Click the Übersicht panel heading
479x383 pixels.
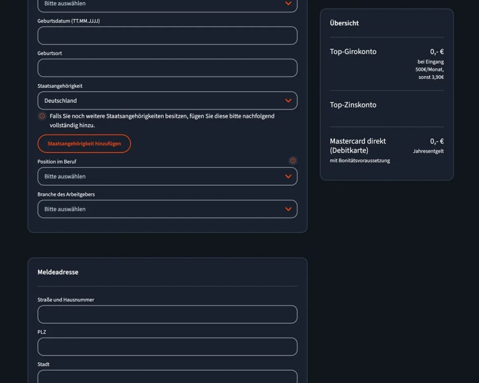[x=344, y=23]
